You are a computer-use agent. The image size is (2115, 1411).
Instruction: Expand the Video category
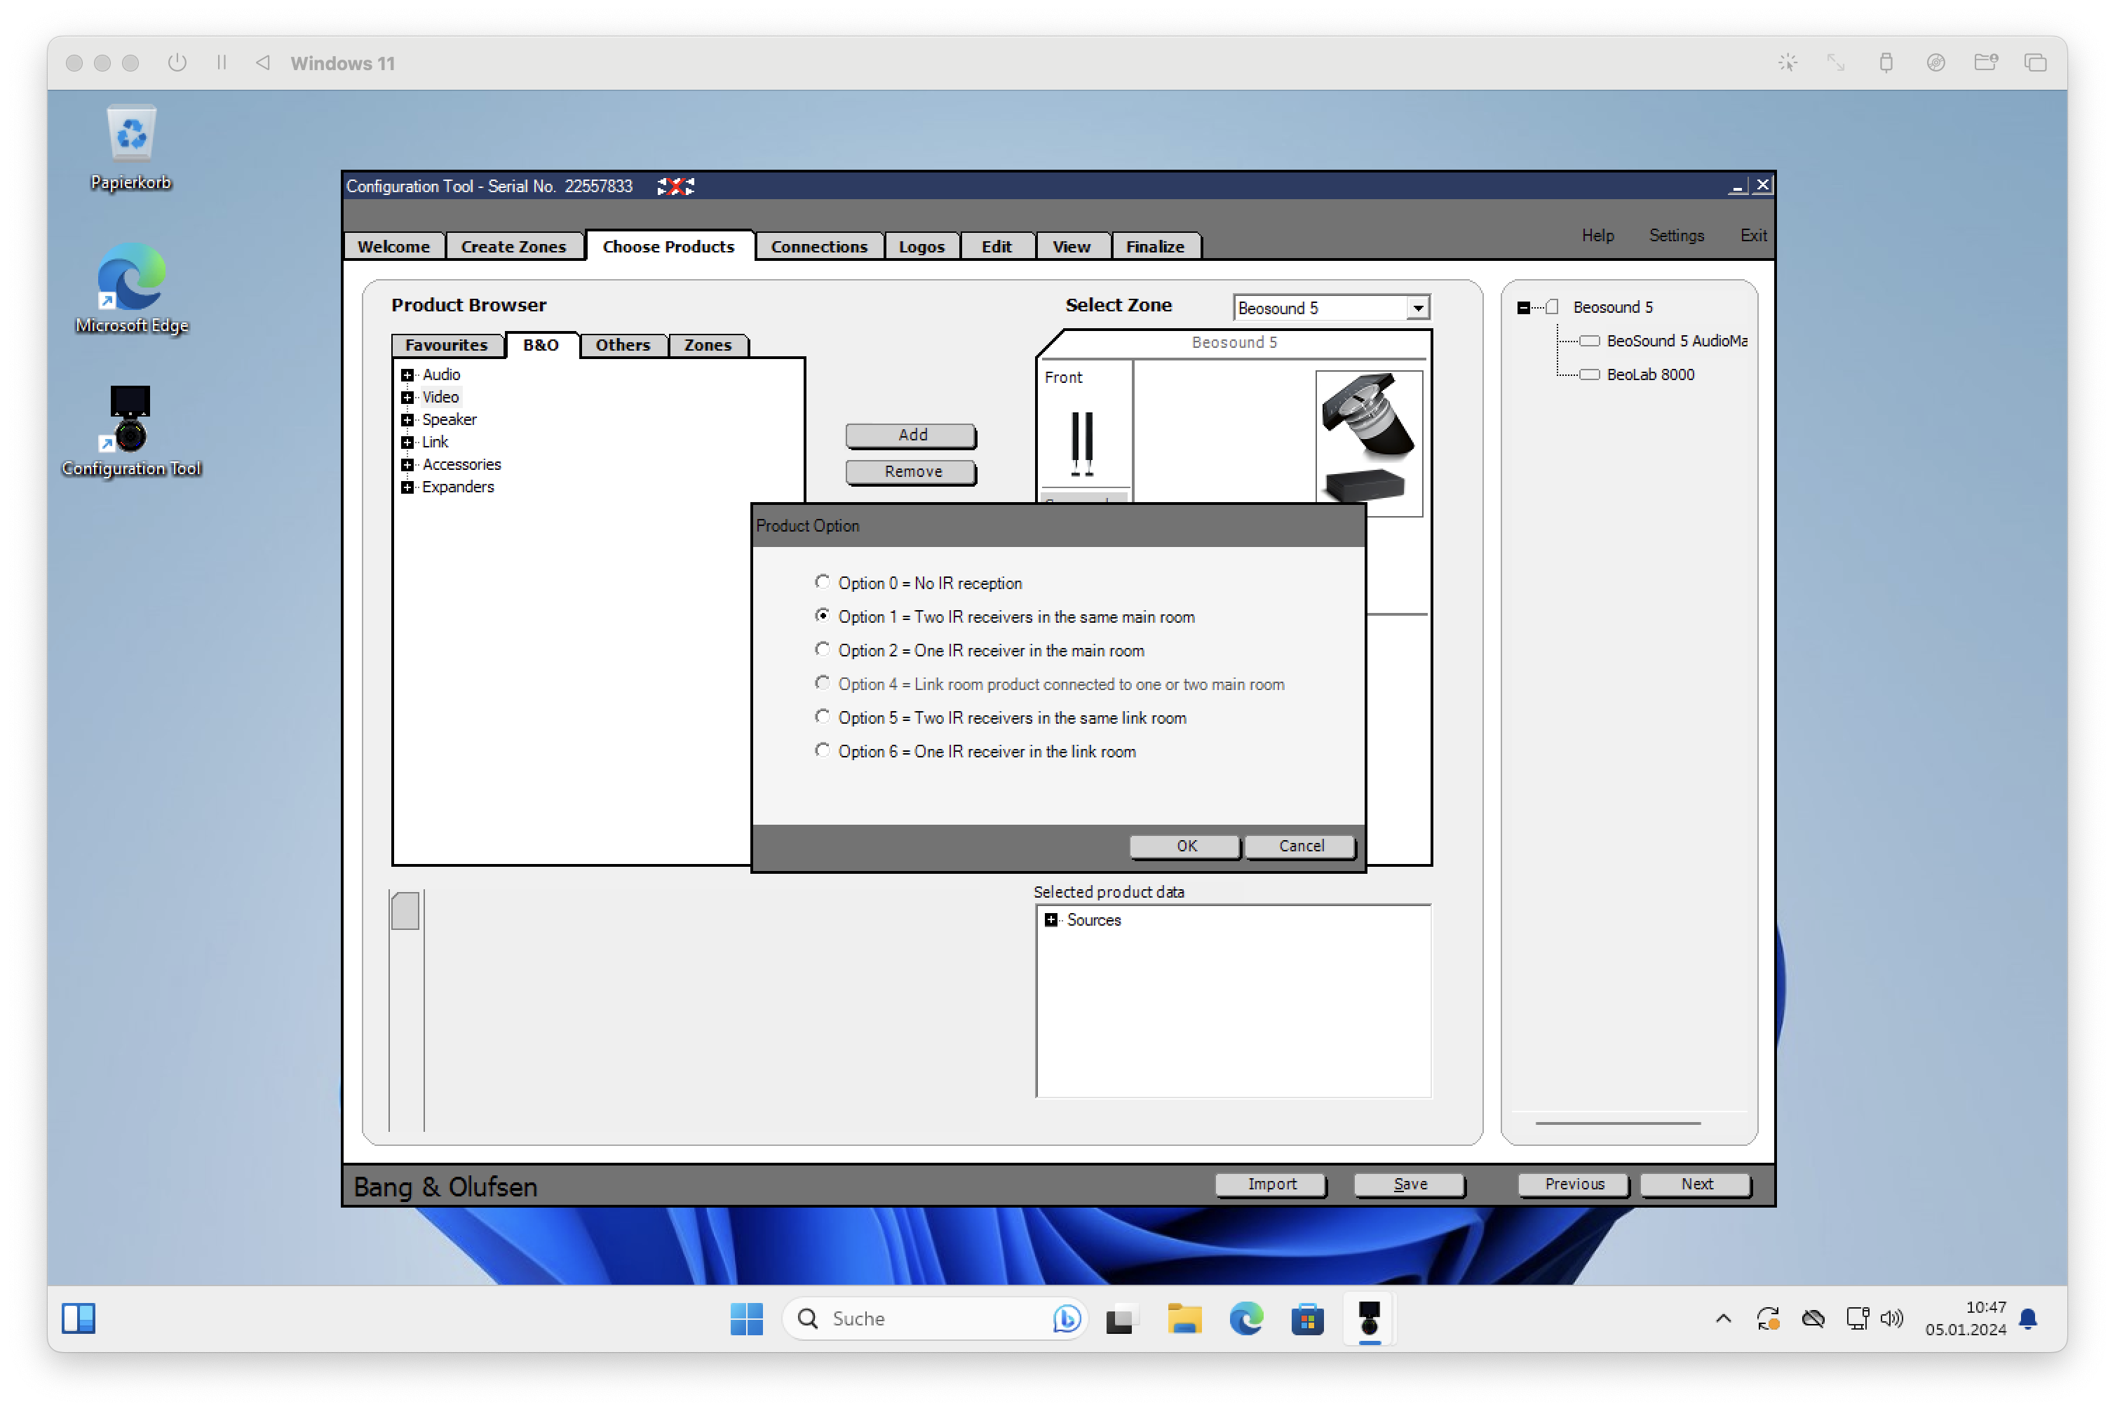click(407, 398)
